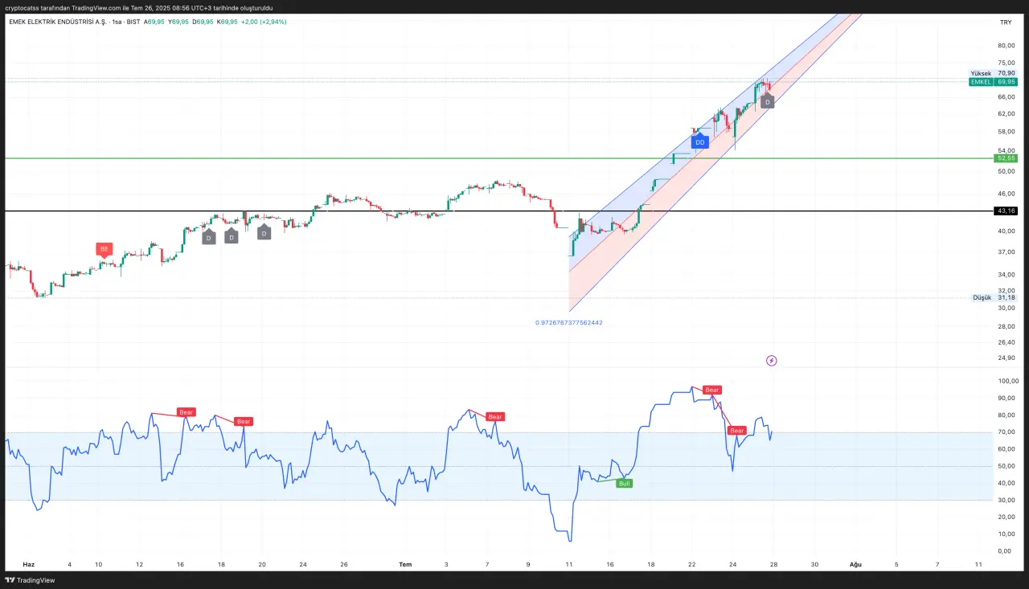Click the blue 0.9726767377562442 channel value text

click(568, 322)
